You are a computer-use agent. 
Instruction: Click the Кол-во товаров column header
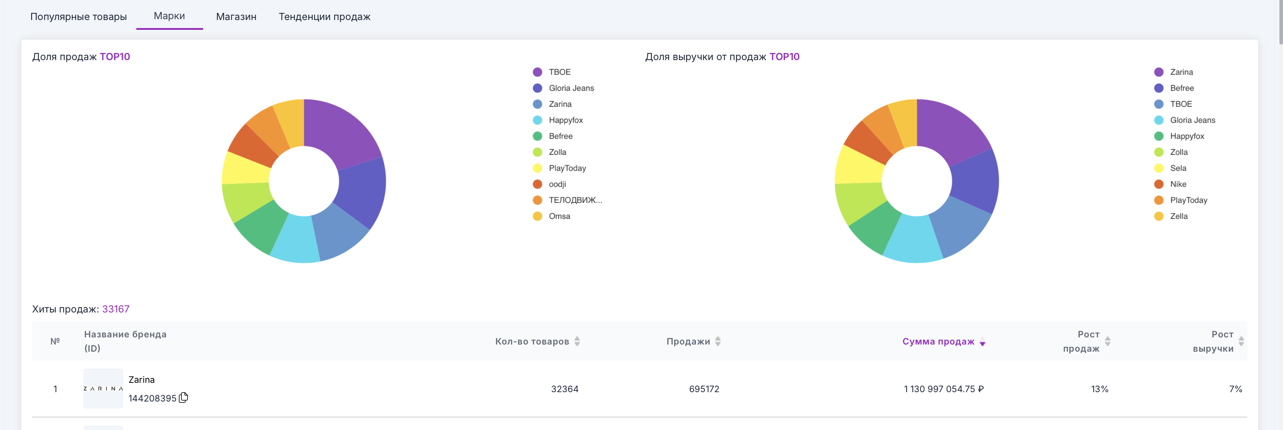click(x=532, y=341)
